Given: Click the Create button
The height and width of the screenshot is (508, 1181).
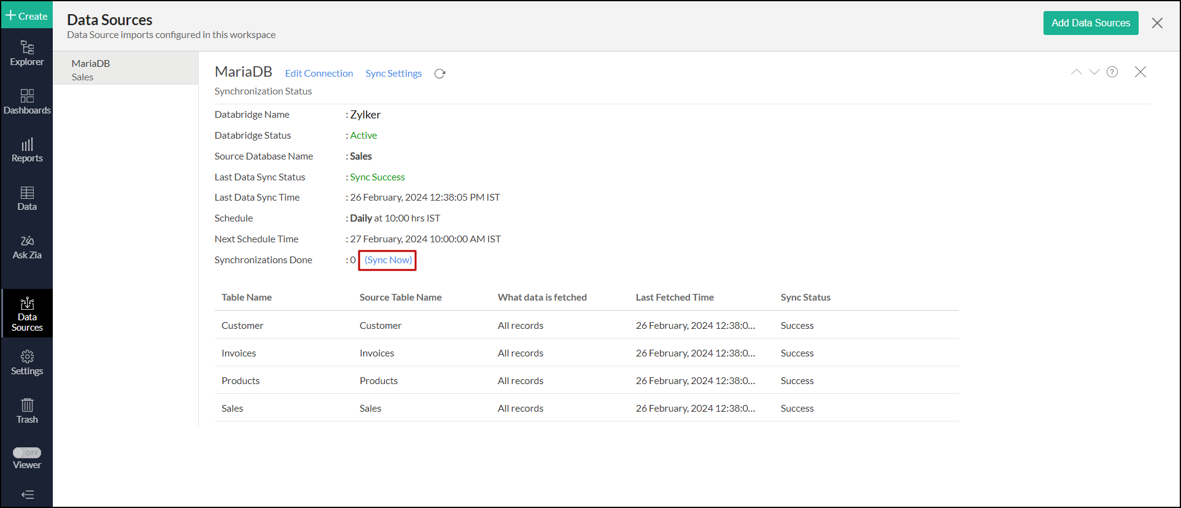Looking at the screenshot, I should click(x=27, y=16).
